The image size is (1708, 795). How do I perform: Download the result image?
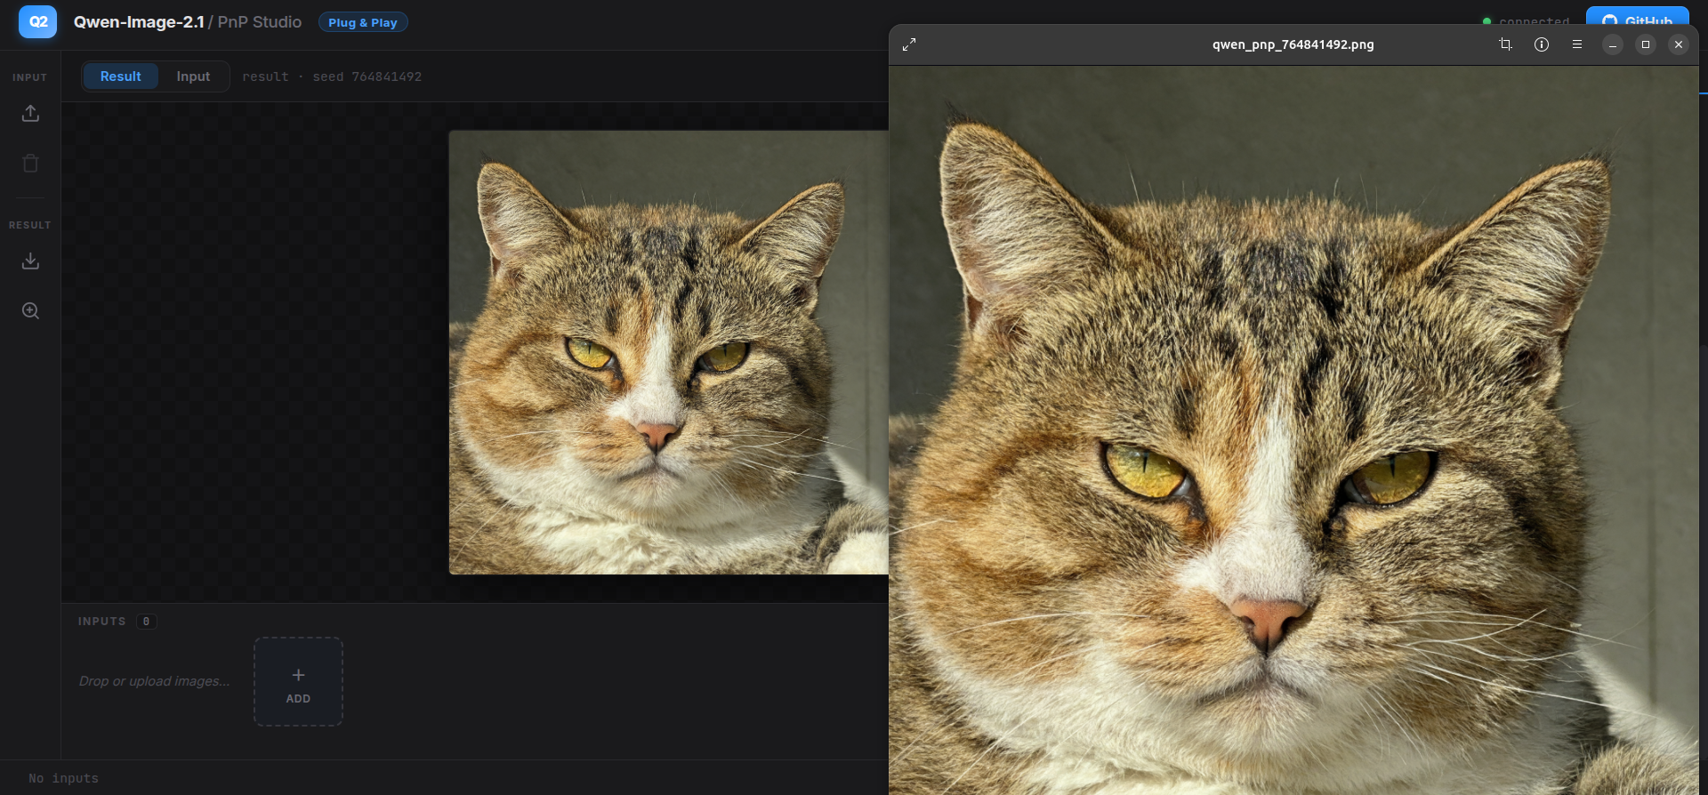click(x=30, y=261)
